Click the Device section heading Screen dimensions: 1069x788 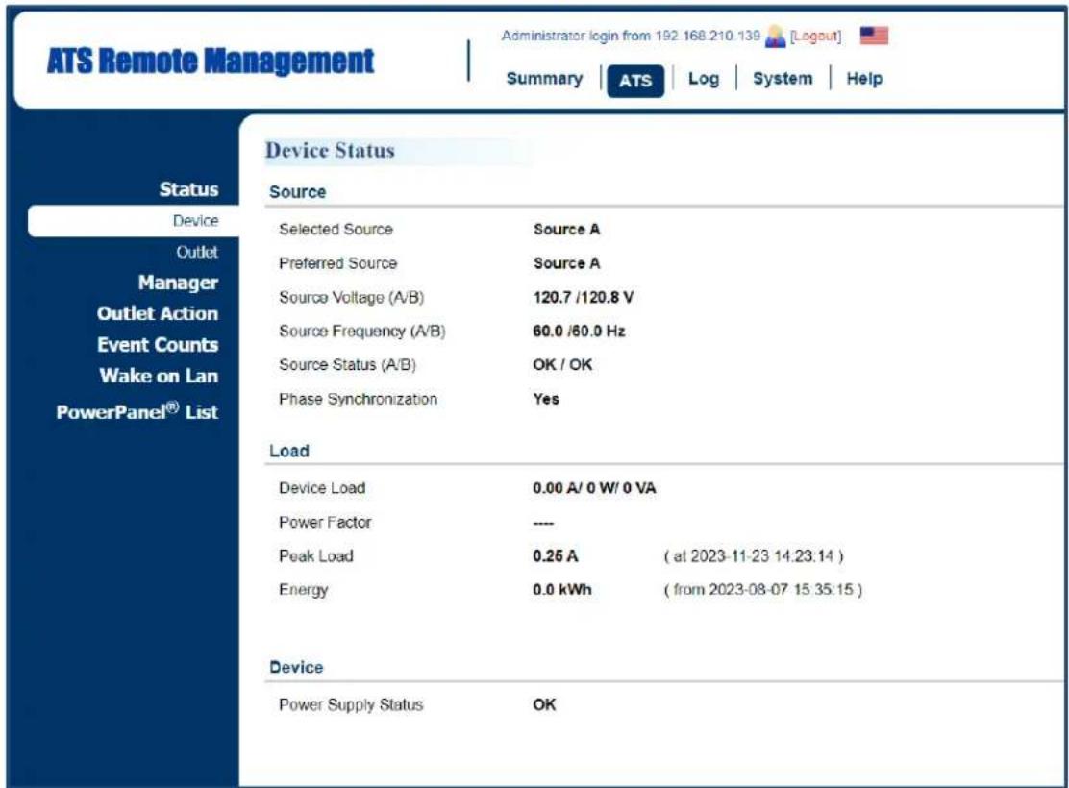[296, 667]
